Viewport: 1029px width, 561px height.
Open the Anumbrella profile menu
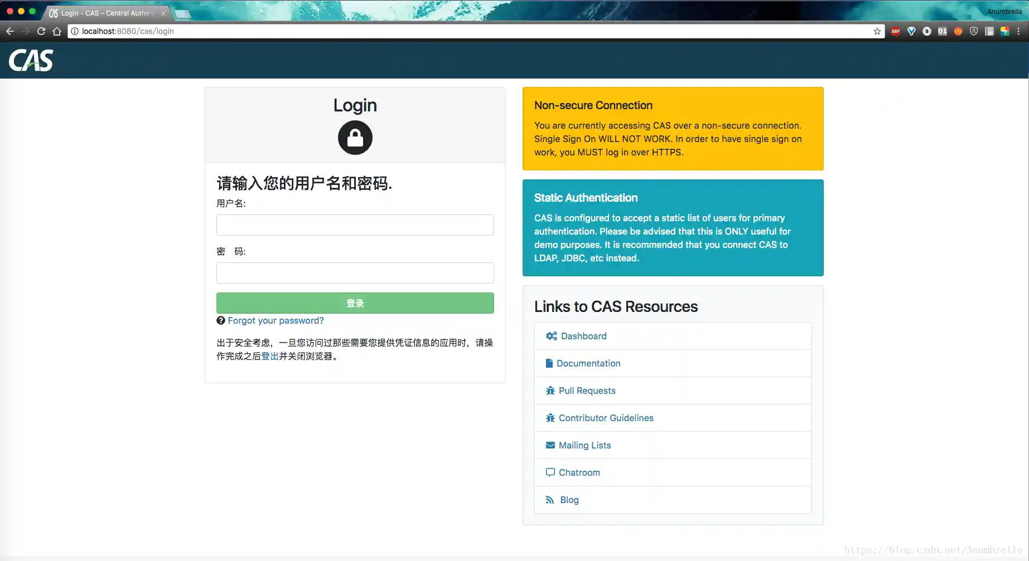click(x=1003, y=11)
